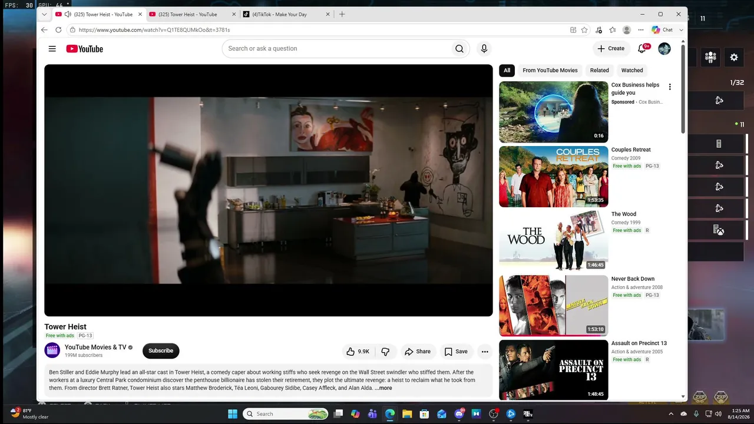Image resolution: width=754 pixels, height=424 pixels.
Task: Click the Tower Heist video player
Action: (269, 190)
